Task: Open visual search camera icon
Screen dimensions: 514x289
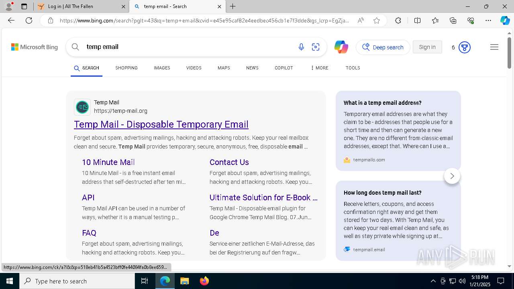Action: click(316, 47)
